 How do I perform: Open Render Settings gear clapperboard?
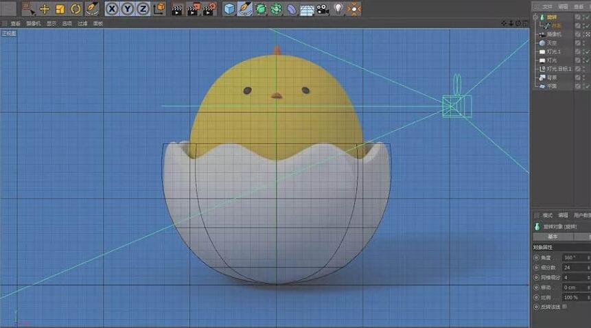(x=209, y=9)
